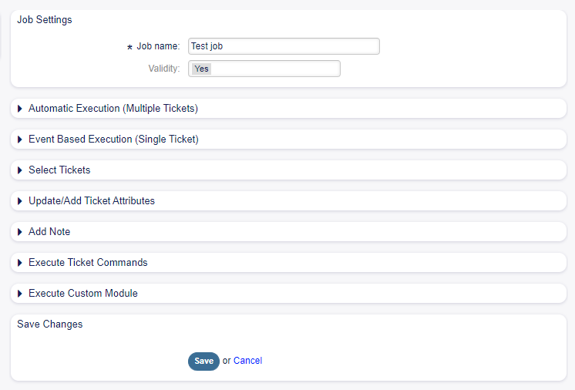Click the Automatic Execution disclosure triangle
Viewport: 575px width, 390px height.
tap(20, 109)
